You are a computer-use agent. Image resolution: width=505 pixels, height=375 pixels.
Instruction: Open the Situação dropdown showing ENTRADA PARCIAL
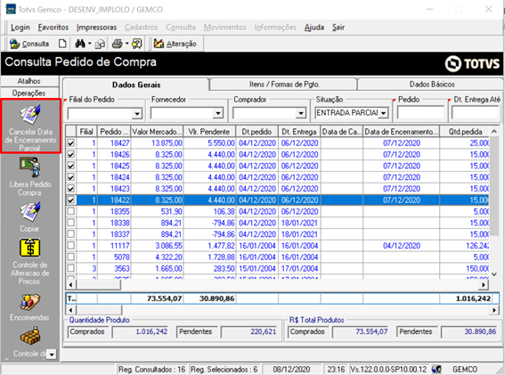pos(383,113)
